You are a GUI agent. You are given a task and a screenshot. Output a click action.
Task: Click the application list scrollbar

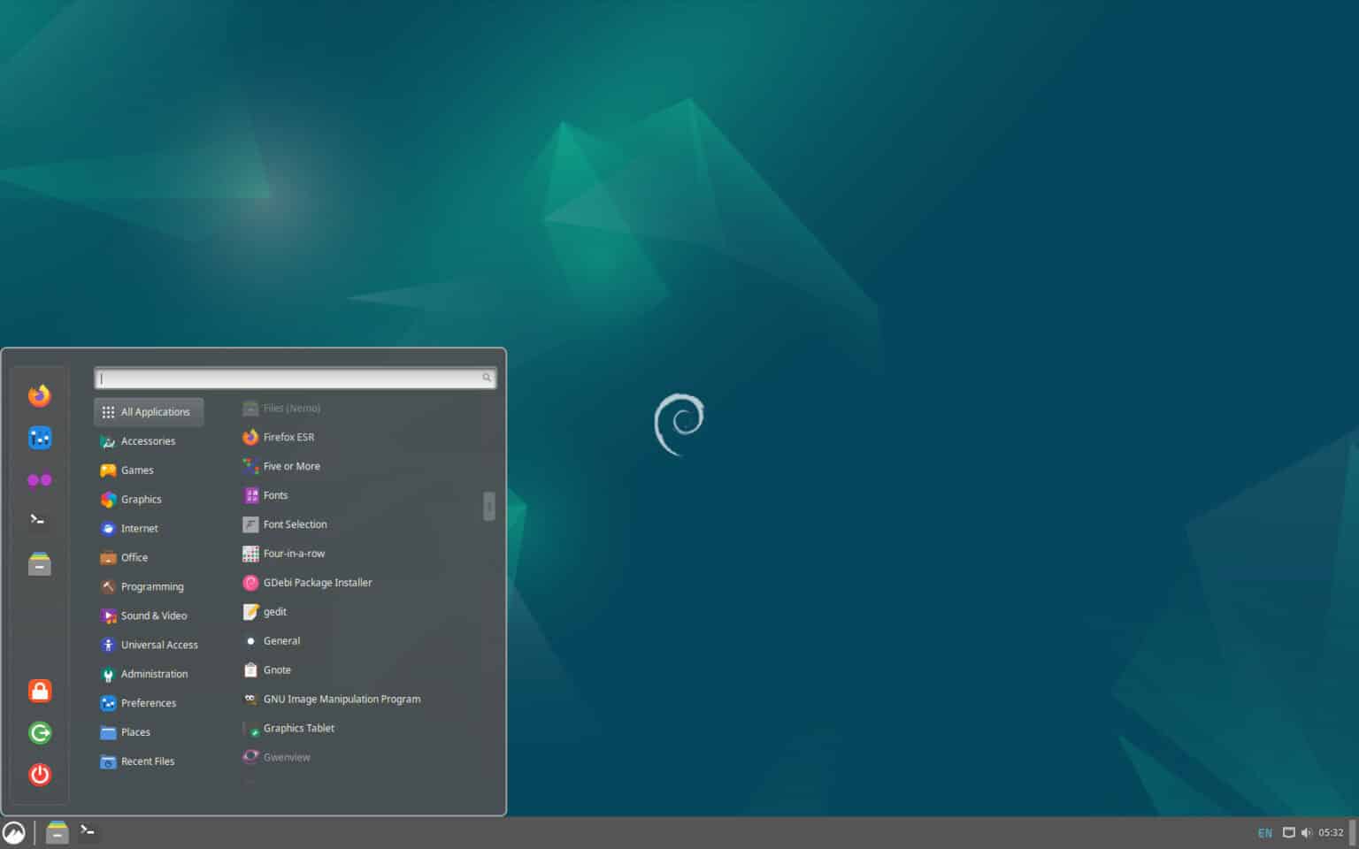point(488,507)
